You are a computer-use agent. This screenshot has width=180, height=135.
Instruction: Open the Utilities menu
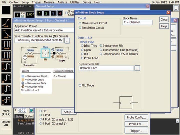click(x=75, y=2)
